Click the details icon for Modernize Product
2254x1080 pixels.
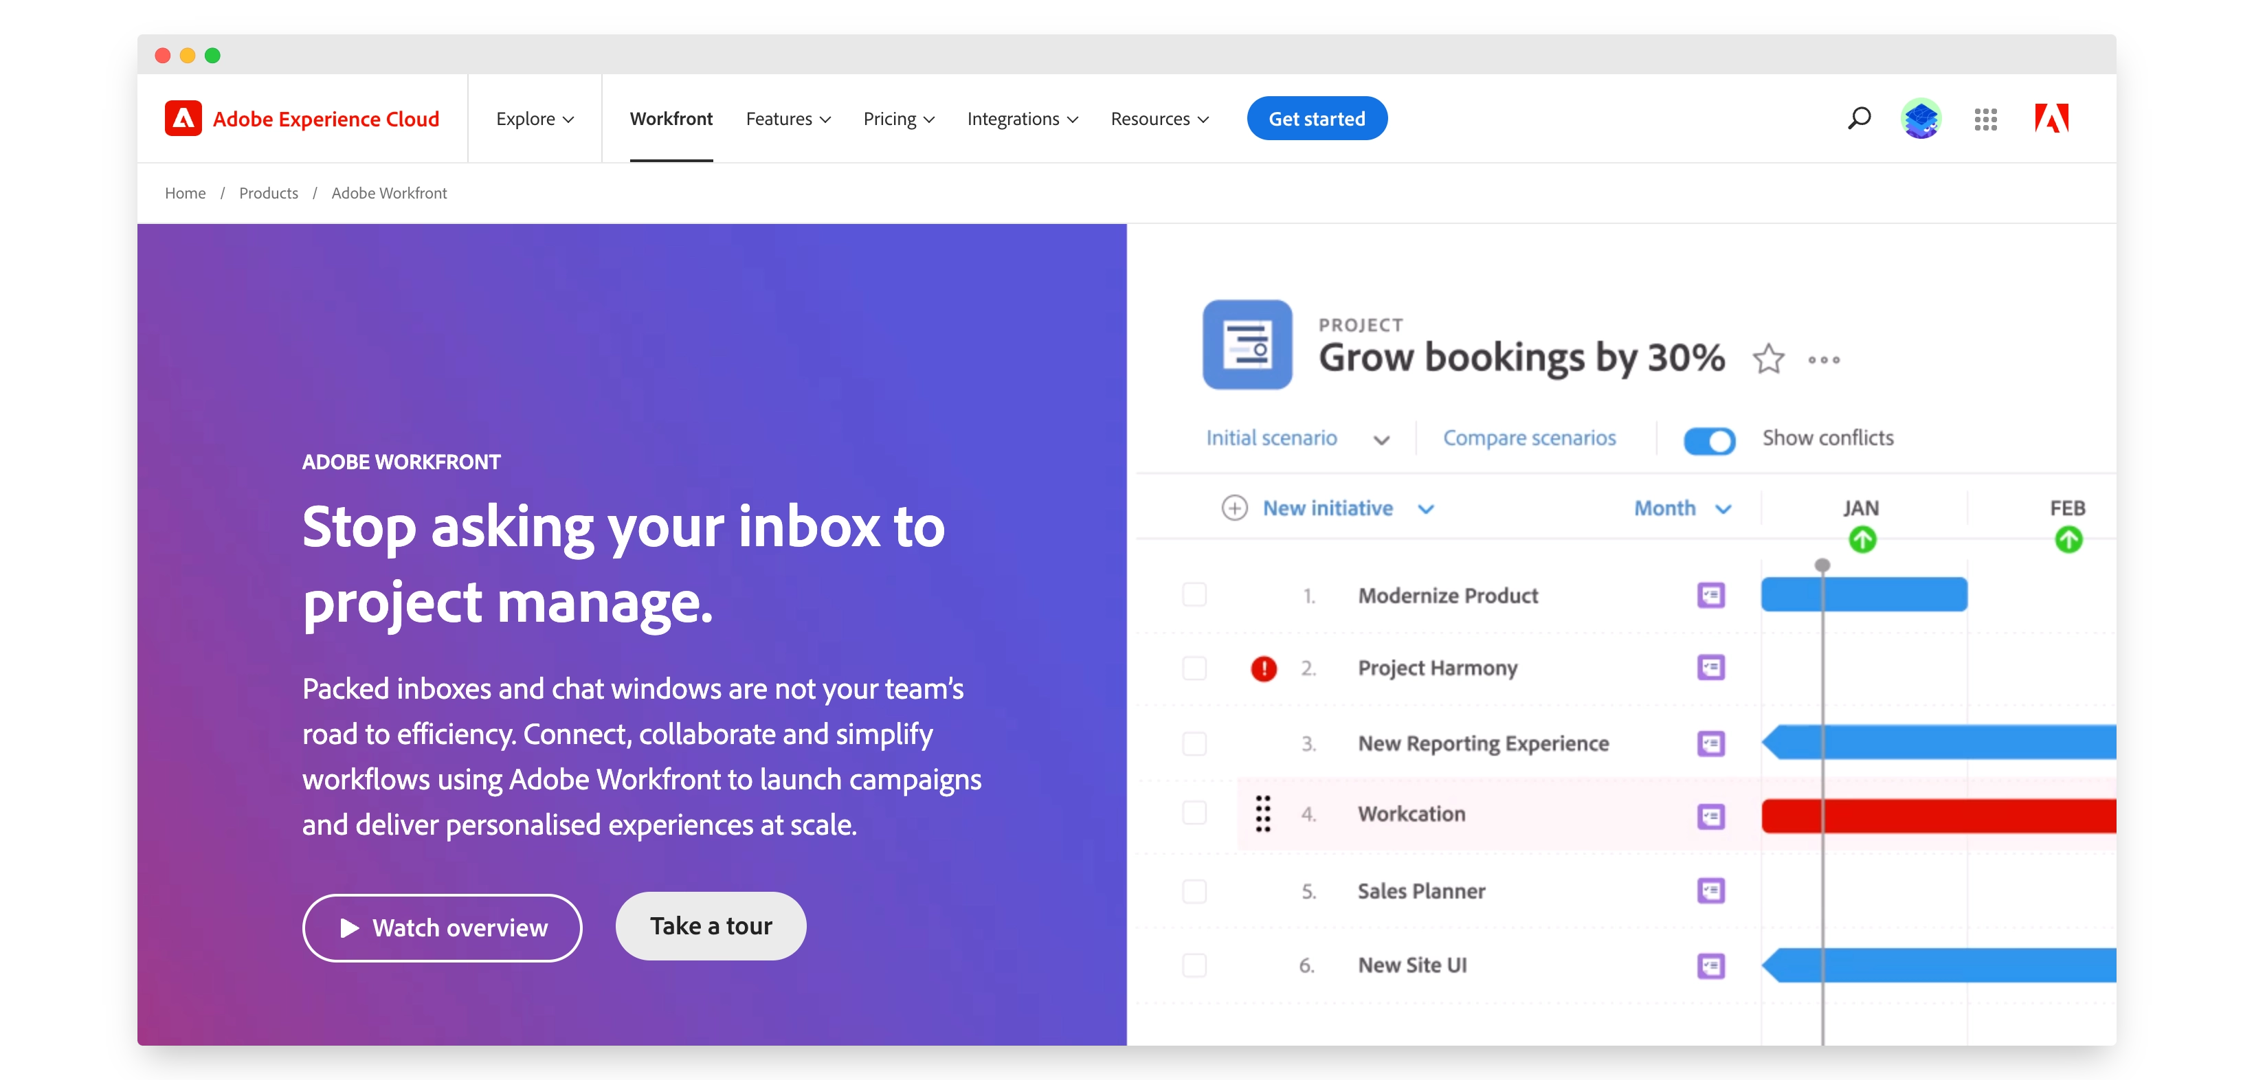(x=1710, y=596)
